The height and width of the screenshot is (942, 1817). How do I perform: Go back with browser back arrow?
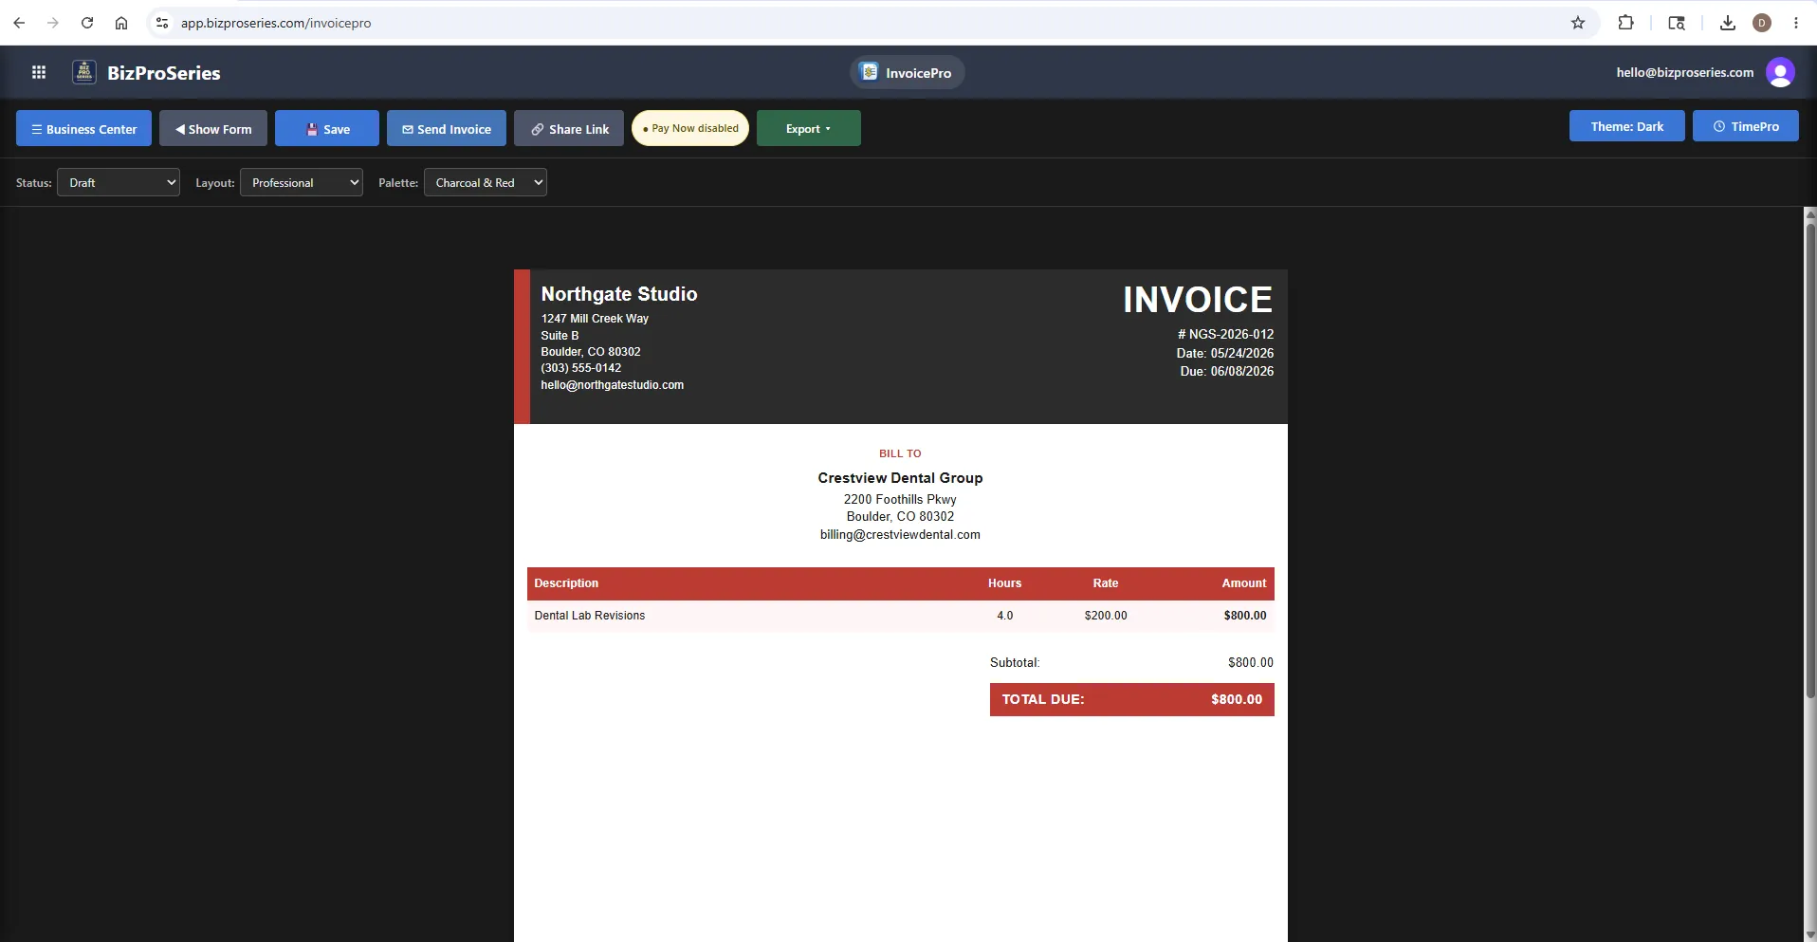pos(19,23)
